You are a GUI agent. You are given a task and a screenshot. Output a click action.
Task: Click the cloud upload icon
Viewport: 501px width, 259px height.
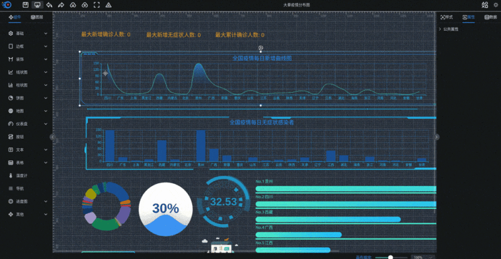(x=85, y=4)
